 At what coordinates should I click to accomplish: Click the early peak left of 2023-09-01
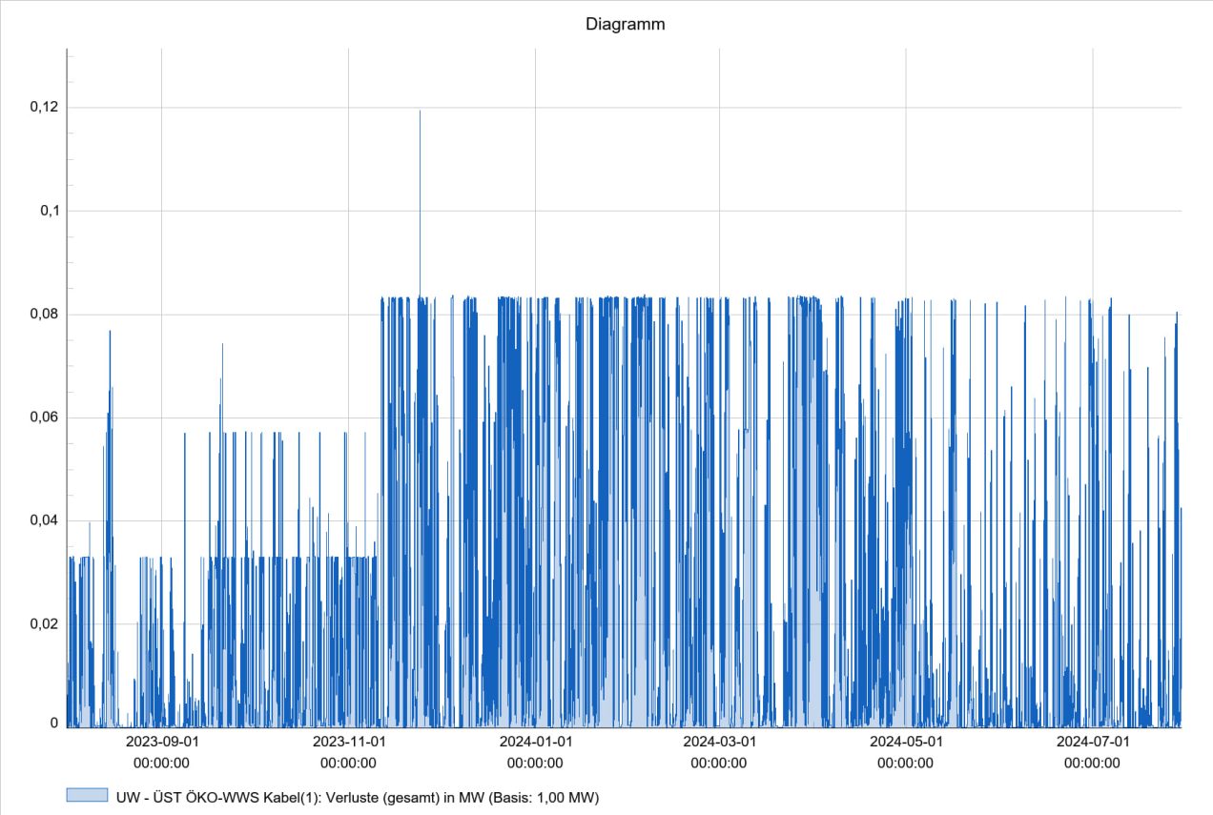tap(110, 334)
